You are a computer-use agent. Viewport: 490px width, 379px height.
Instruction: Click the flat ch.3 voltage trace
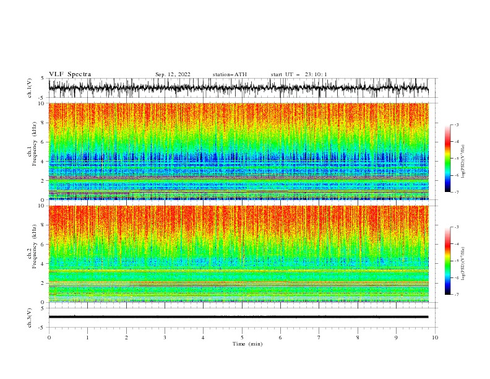[x=238, y=317]
